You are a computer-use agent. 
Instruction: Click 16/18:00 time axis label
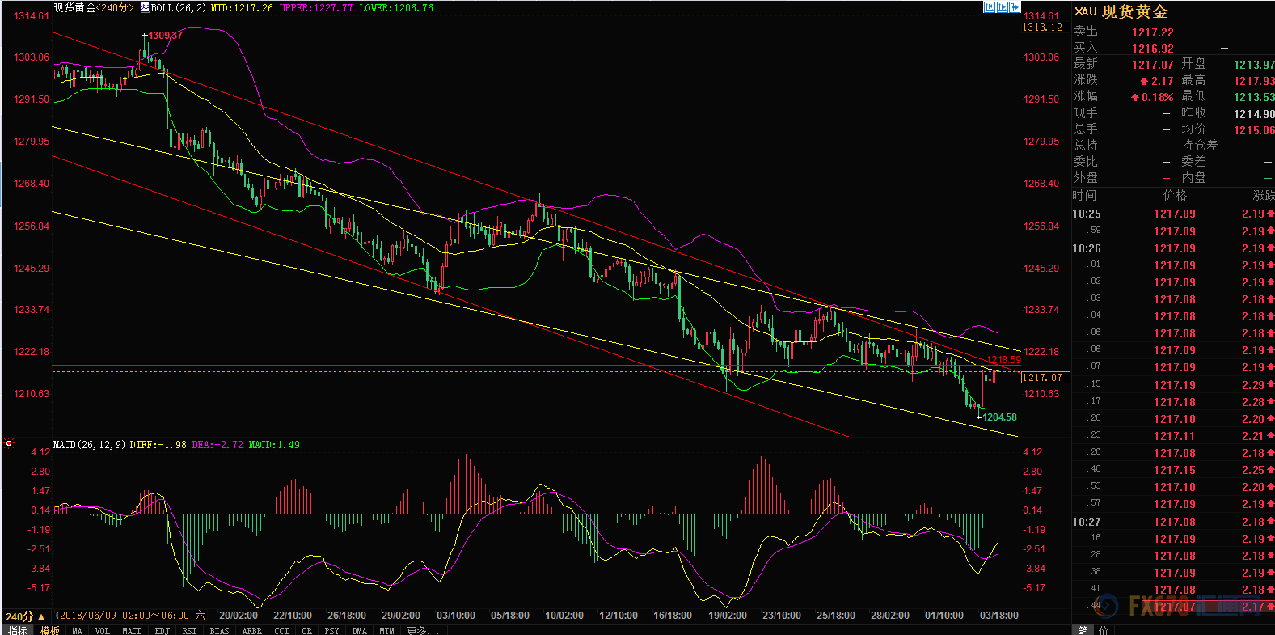(x=673, y=616)
